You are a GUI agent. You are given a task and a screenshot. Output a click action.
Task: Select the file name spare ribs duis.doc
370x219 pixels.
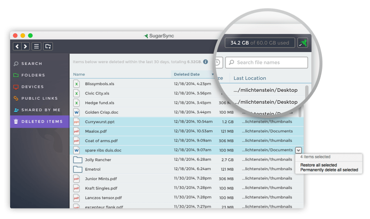(x=103, y=150)
